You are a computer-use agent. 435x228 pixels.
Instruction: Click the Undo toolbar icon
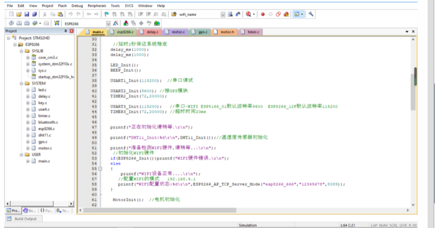coord(71,14)
